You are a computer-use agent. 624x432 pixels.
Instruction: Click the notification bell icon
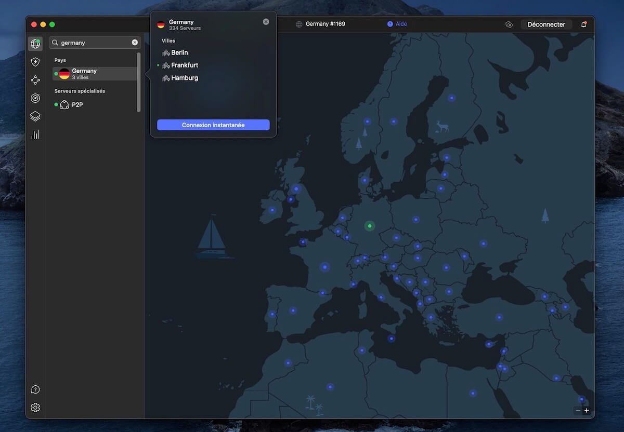pos(583,24)
